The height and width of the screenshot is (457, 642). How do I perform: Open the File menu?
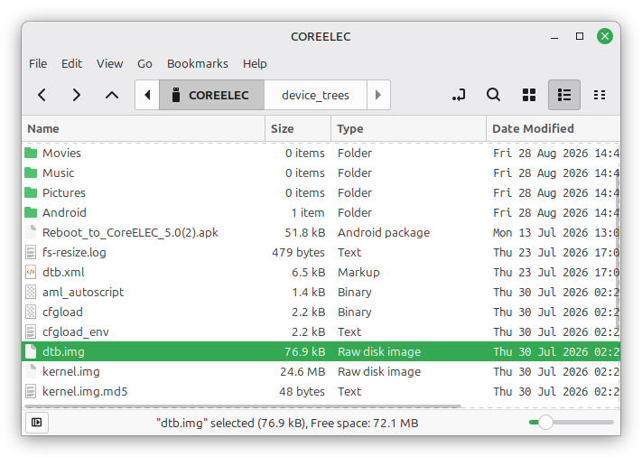(38, 64)
